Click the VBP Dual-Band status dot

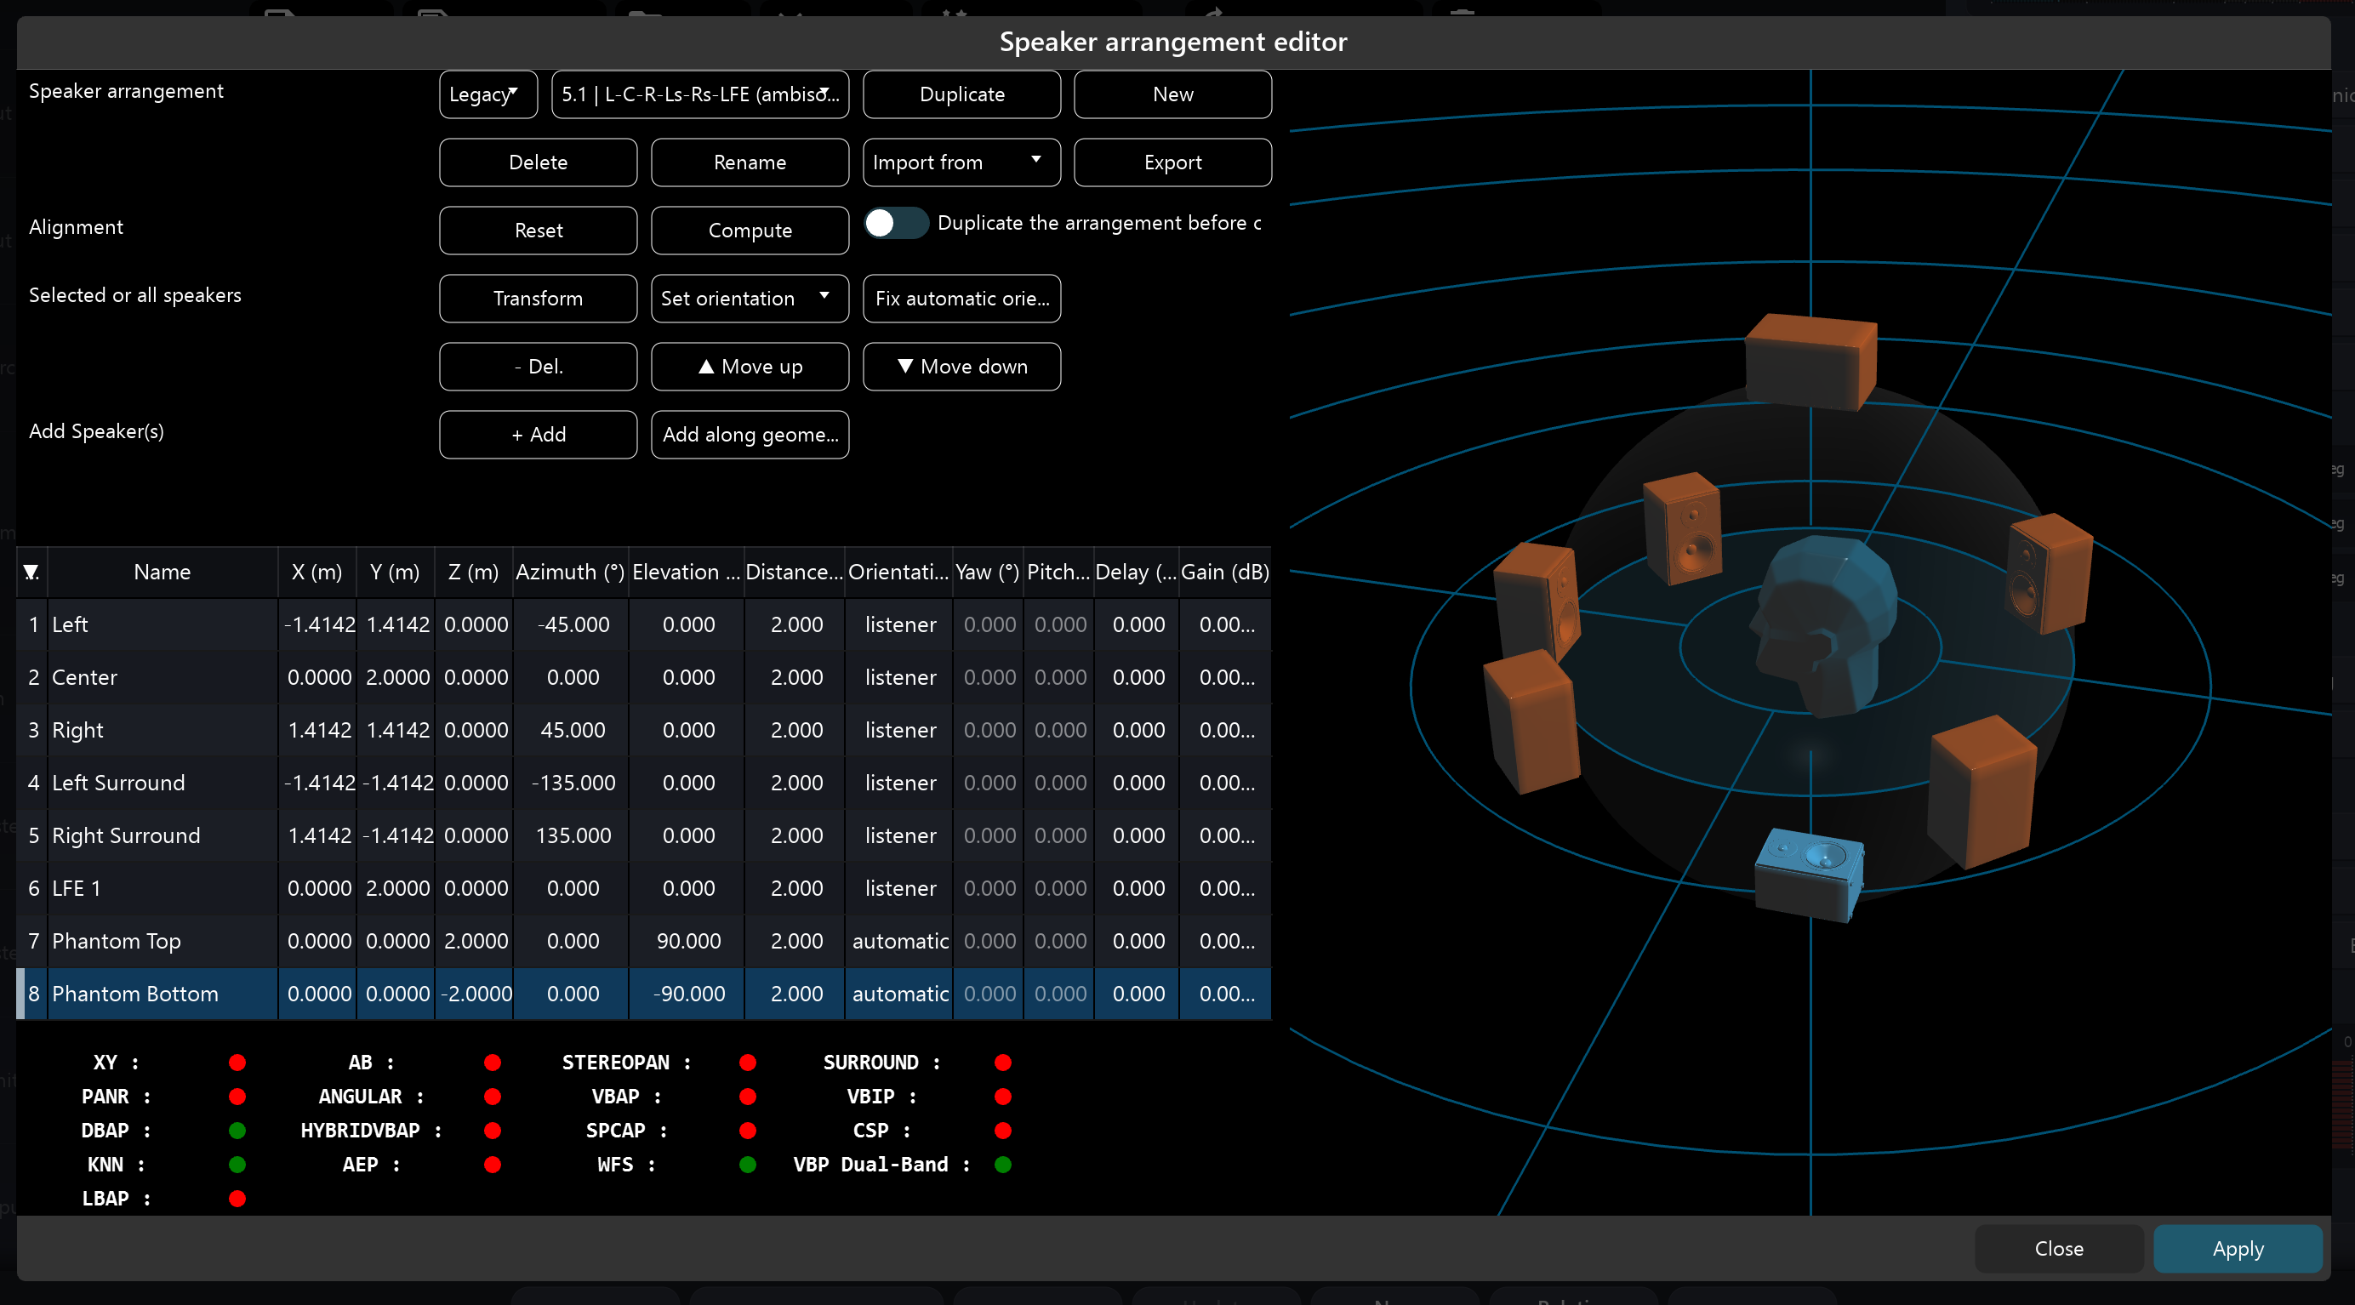coord(1003,1165)
